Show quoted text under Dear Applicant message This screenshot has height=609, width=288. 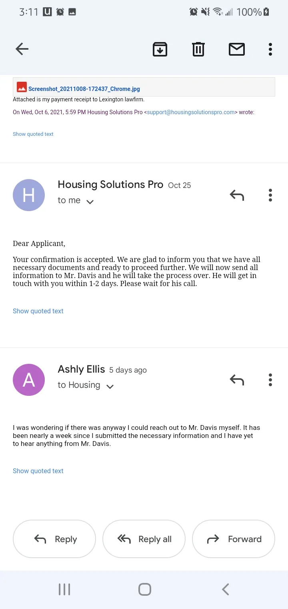38,311
